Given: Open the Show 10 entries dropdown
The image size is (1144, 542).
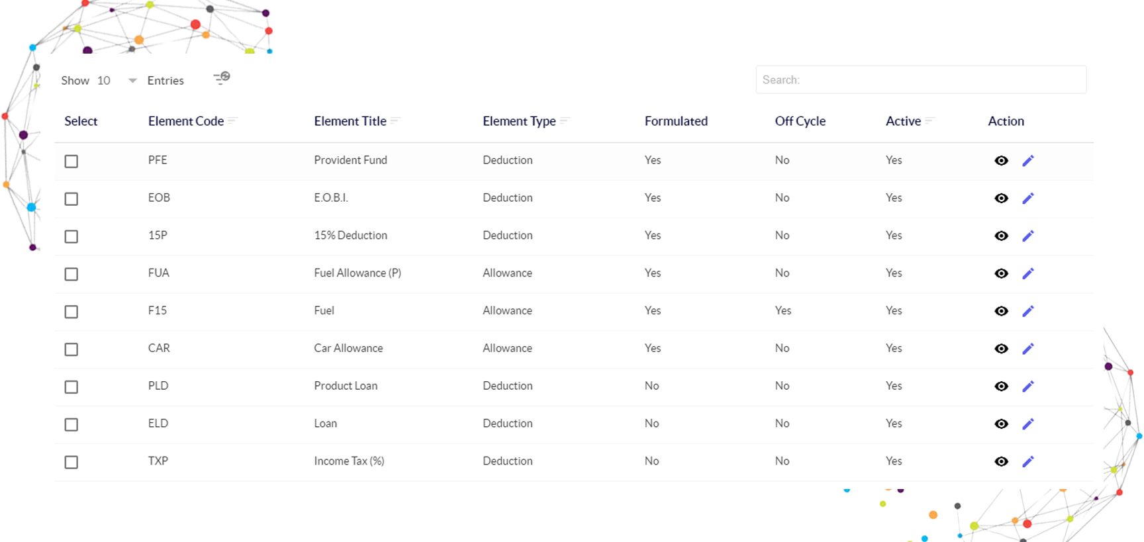Looking at the screenshot, I should point(117,81).
